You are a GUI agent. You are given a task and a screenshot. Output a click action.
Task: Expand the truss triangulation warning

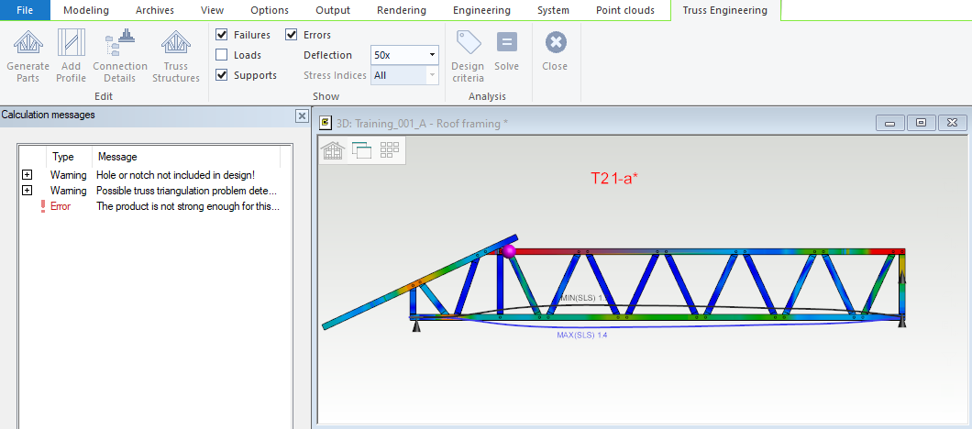pyautogui.click(x=27, y=191)
